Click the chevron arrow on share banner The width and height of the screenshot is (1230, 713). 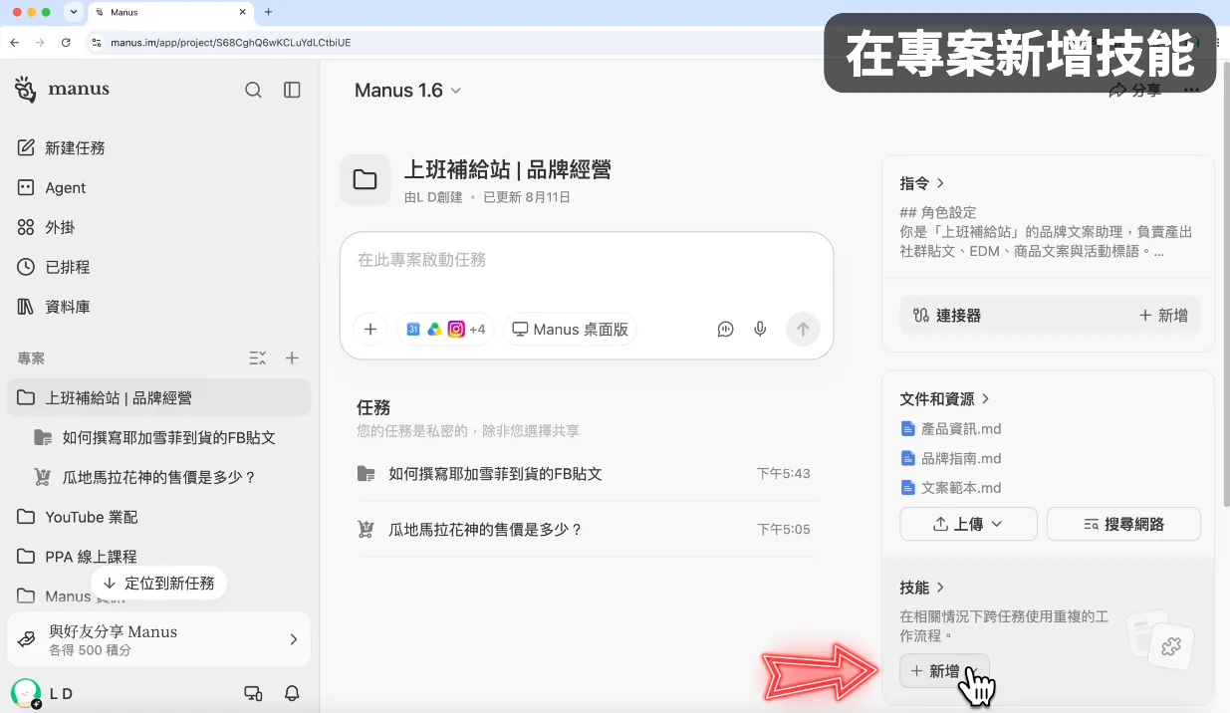pyautogui.click(x=293, y=639)
